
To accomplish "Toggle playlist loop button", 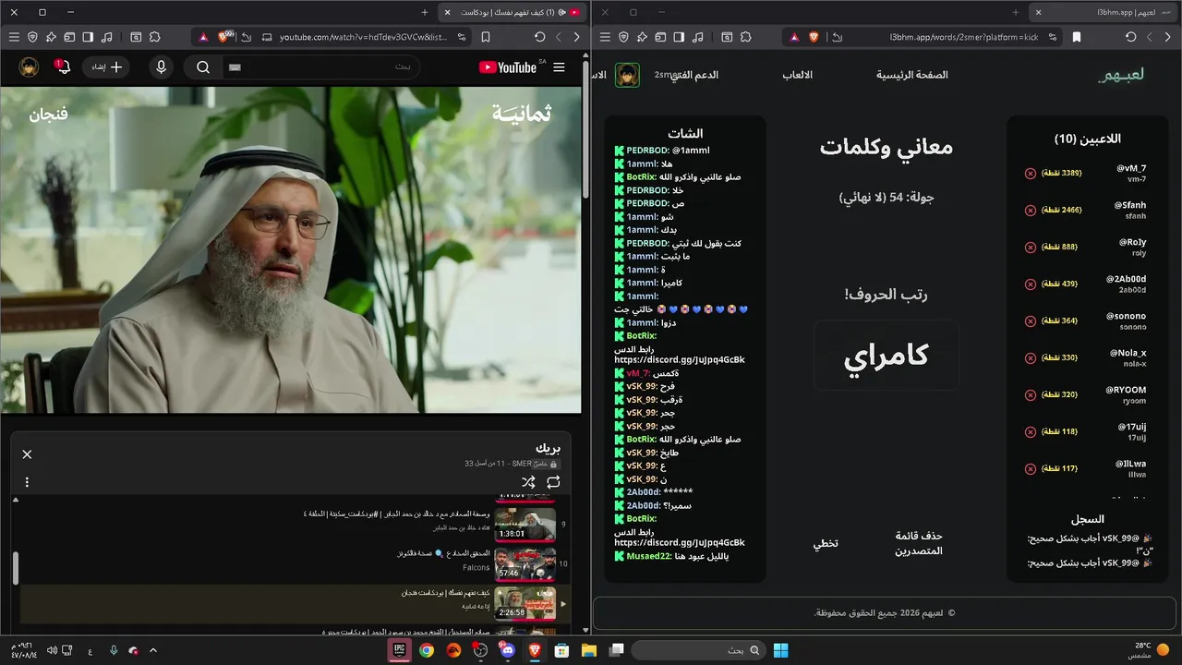I will pyautogui.click(x=553, y=482).
